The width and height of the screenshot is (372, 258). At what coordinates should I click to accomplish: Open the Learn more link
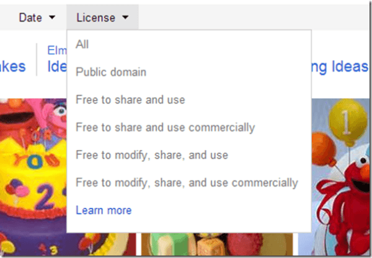(x=104, y=210)
